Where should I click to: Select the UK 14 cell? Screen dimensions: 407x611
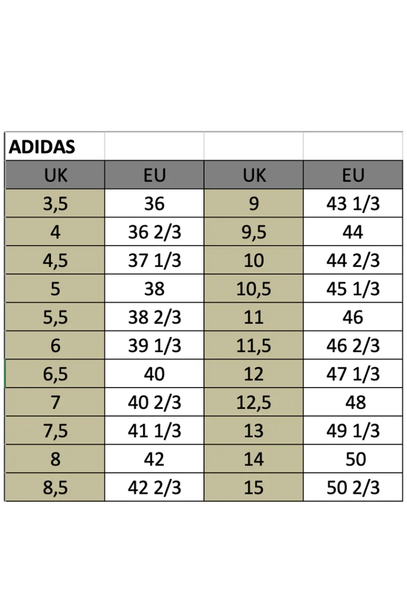(x=253, y=459)
